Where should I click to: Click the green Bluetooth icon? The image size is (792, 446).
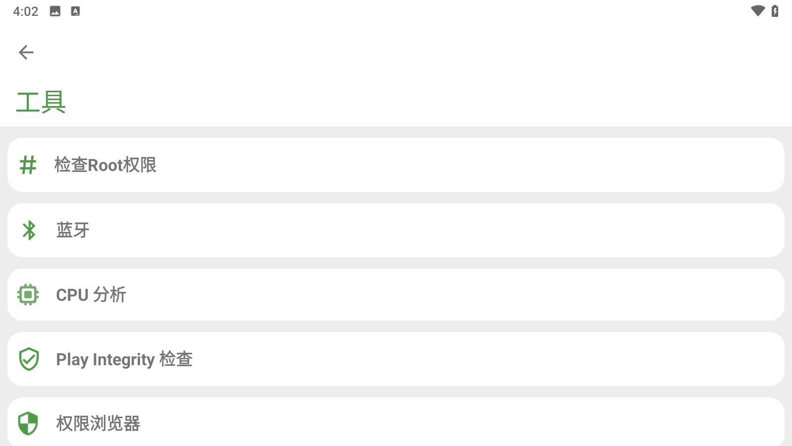click(29, 230)
